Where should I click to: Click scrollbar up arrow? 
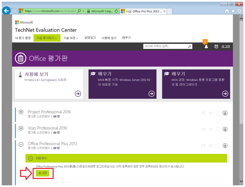point(241,18)
